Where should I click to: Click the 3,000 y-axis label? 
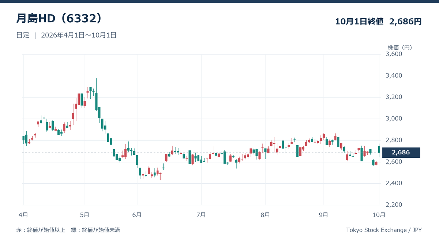pos(394,119)
